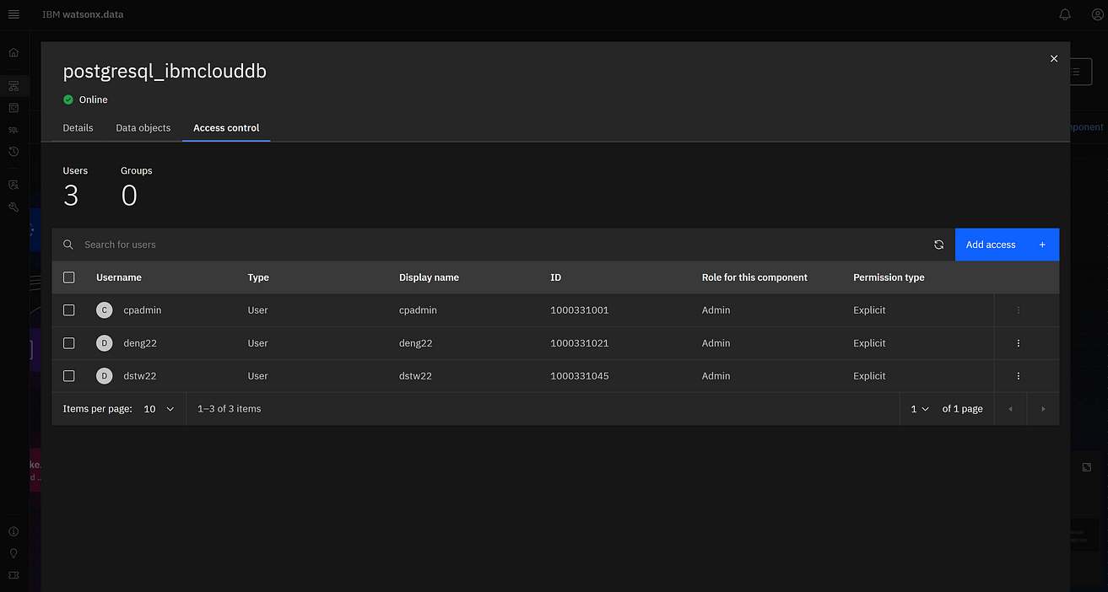This screenshot has width=1108, height=592.
Task: Click the Users count 3
Action: pos(71,196)
